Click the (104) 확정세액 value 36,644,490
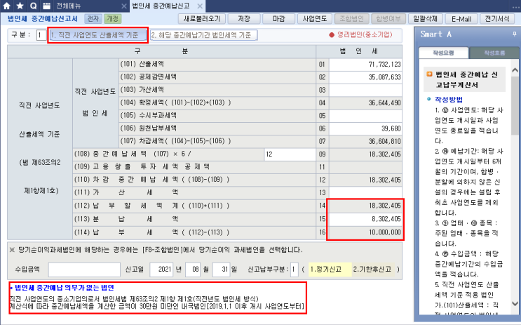 tap(365, 102)
